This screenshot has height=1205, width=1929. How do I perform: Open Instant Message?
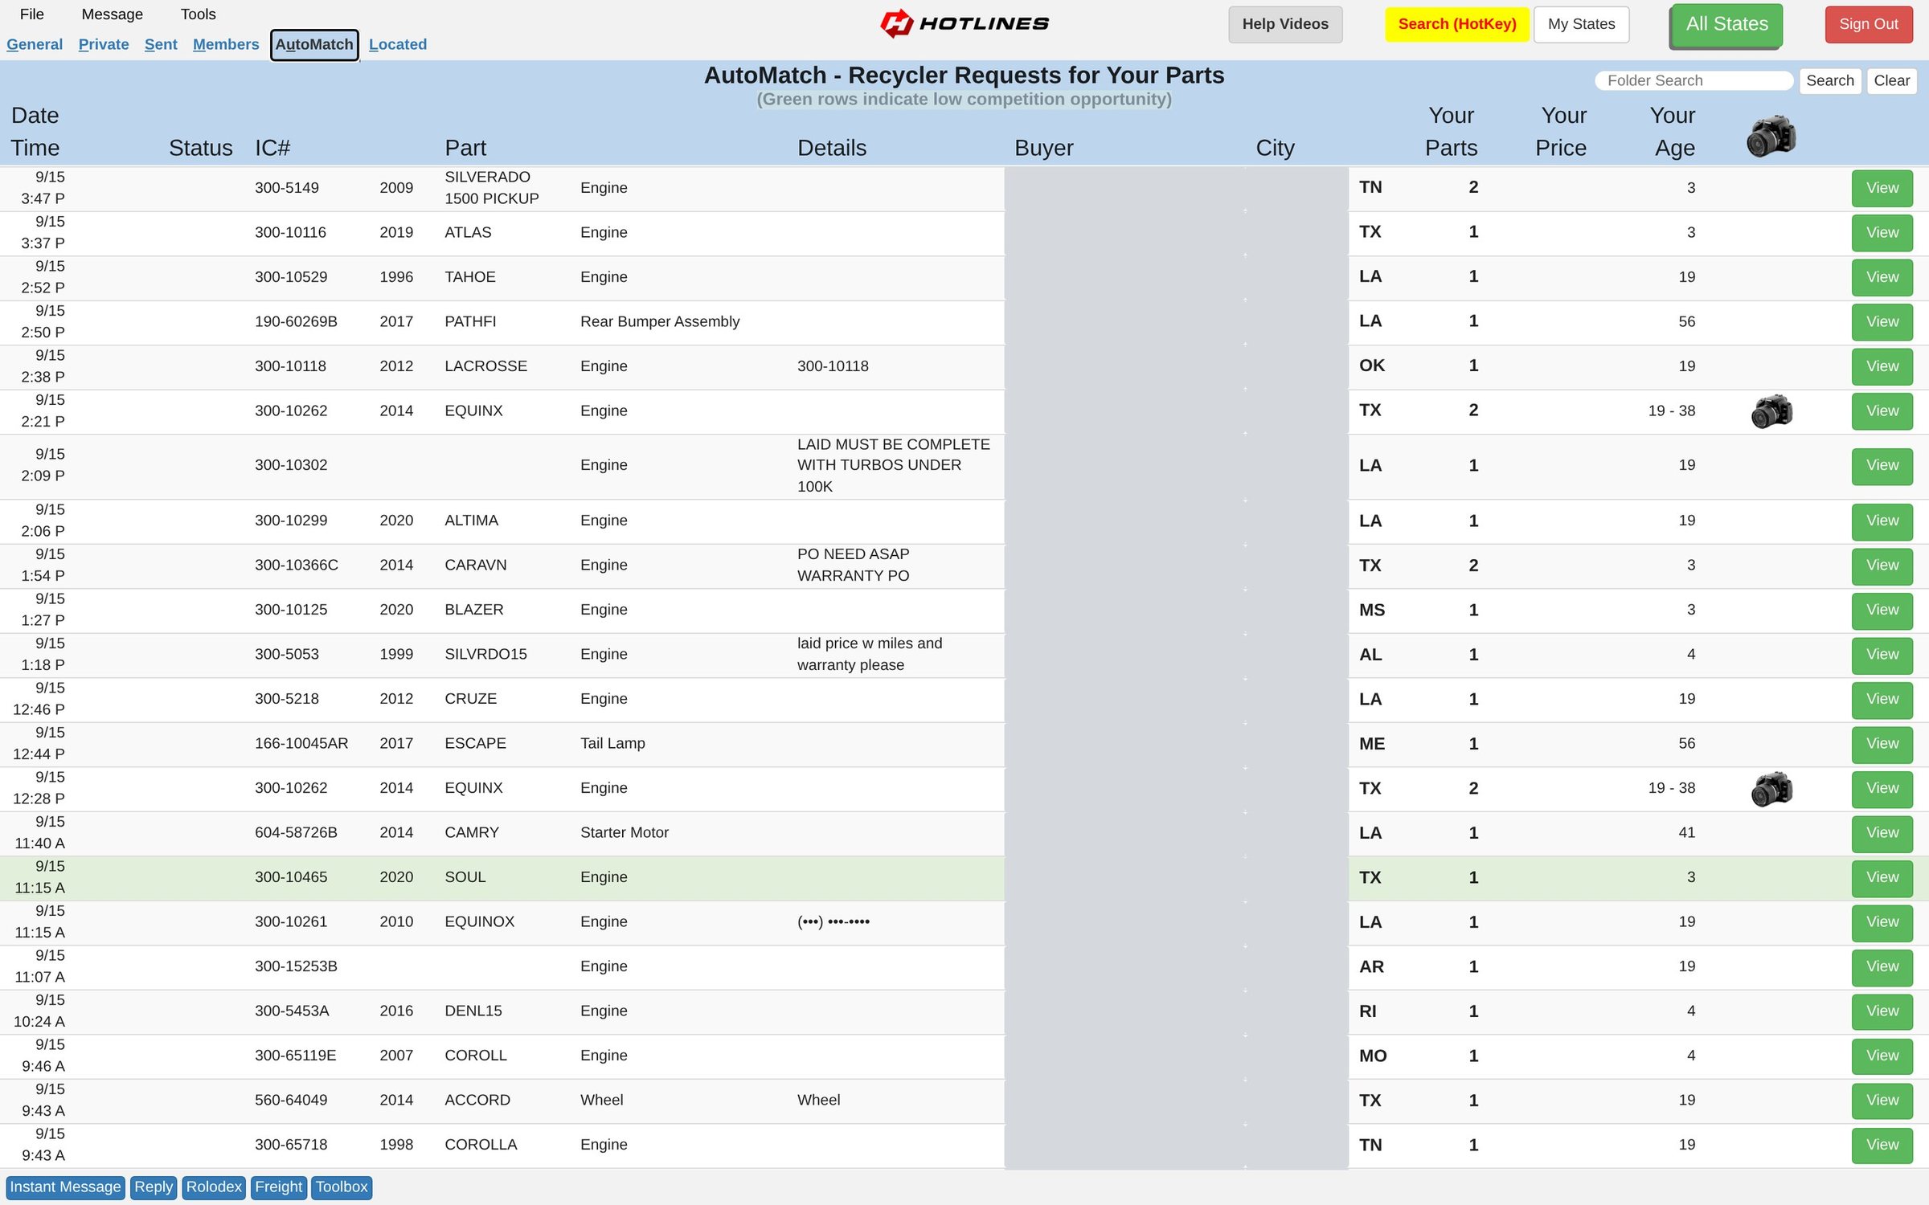coord(65,1187)
